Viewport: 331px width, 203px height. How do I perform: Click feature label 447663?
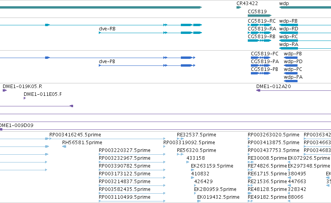coord(297,182)
